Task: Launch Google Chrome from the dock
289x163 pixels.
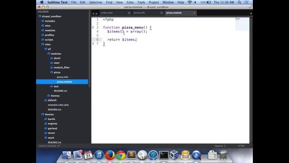Action: tap(121, 155)
